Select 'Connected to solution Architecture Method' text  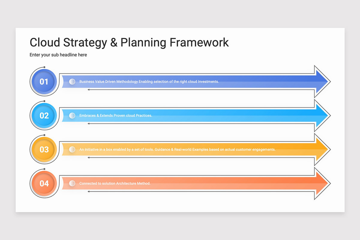[x=115, y=183]
